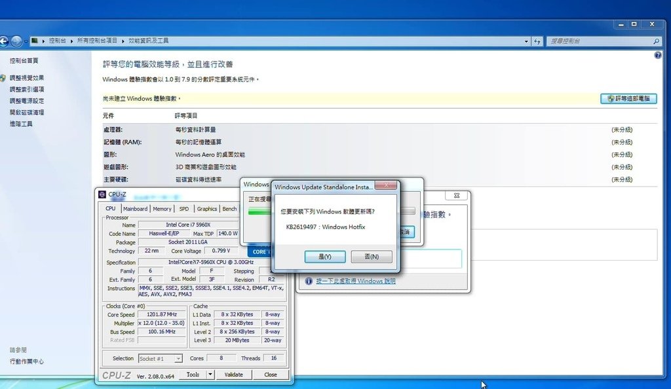671x389 pixels.
Task: Click the blue info icon beside help link
Action: click(309, 281)
